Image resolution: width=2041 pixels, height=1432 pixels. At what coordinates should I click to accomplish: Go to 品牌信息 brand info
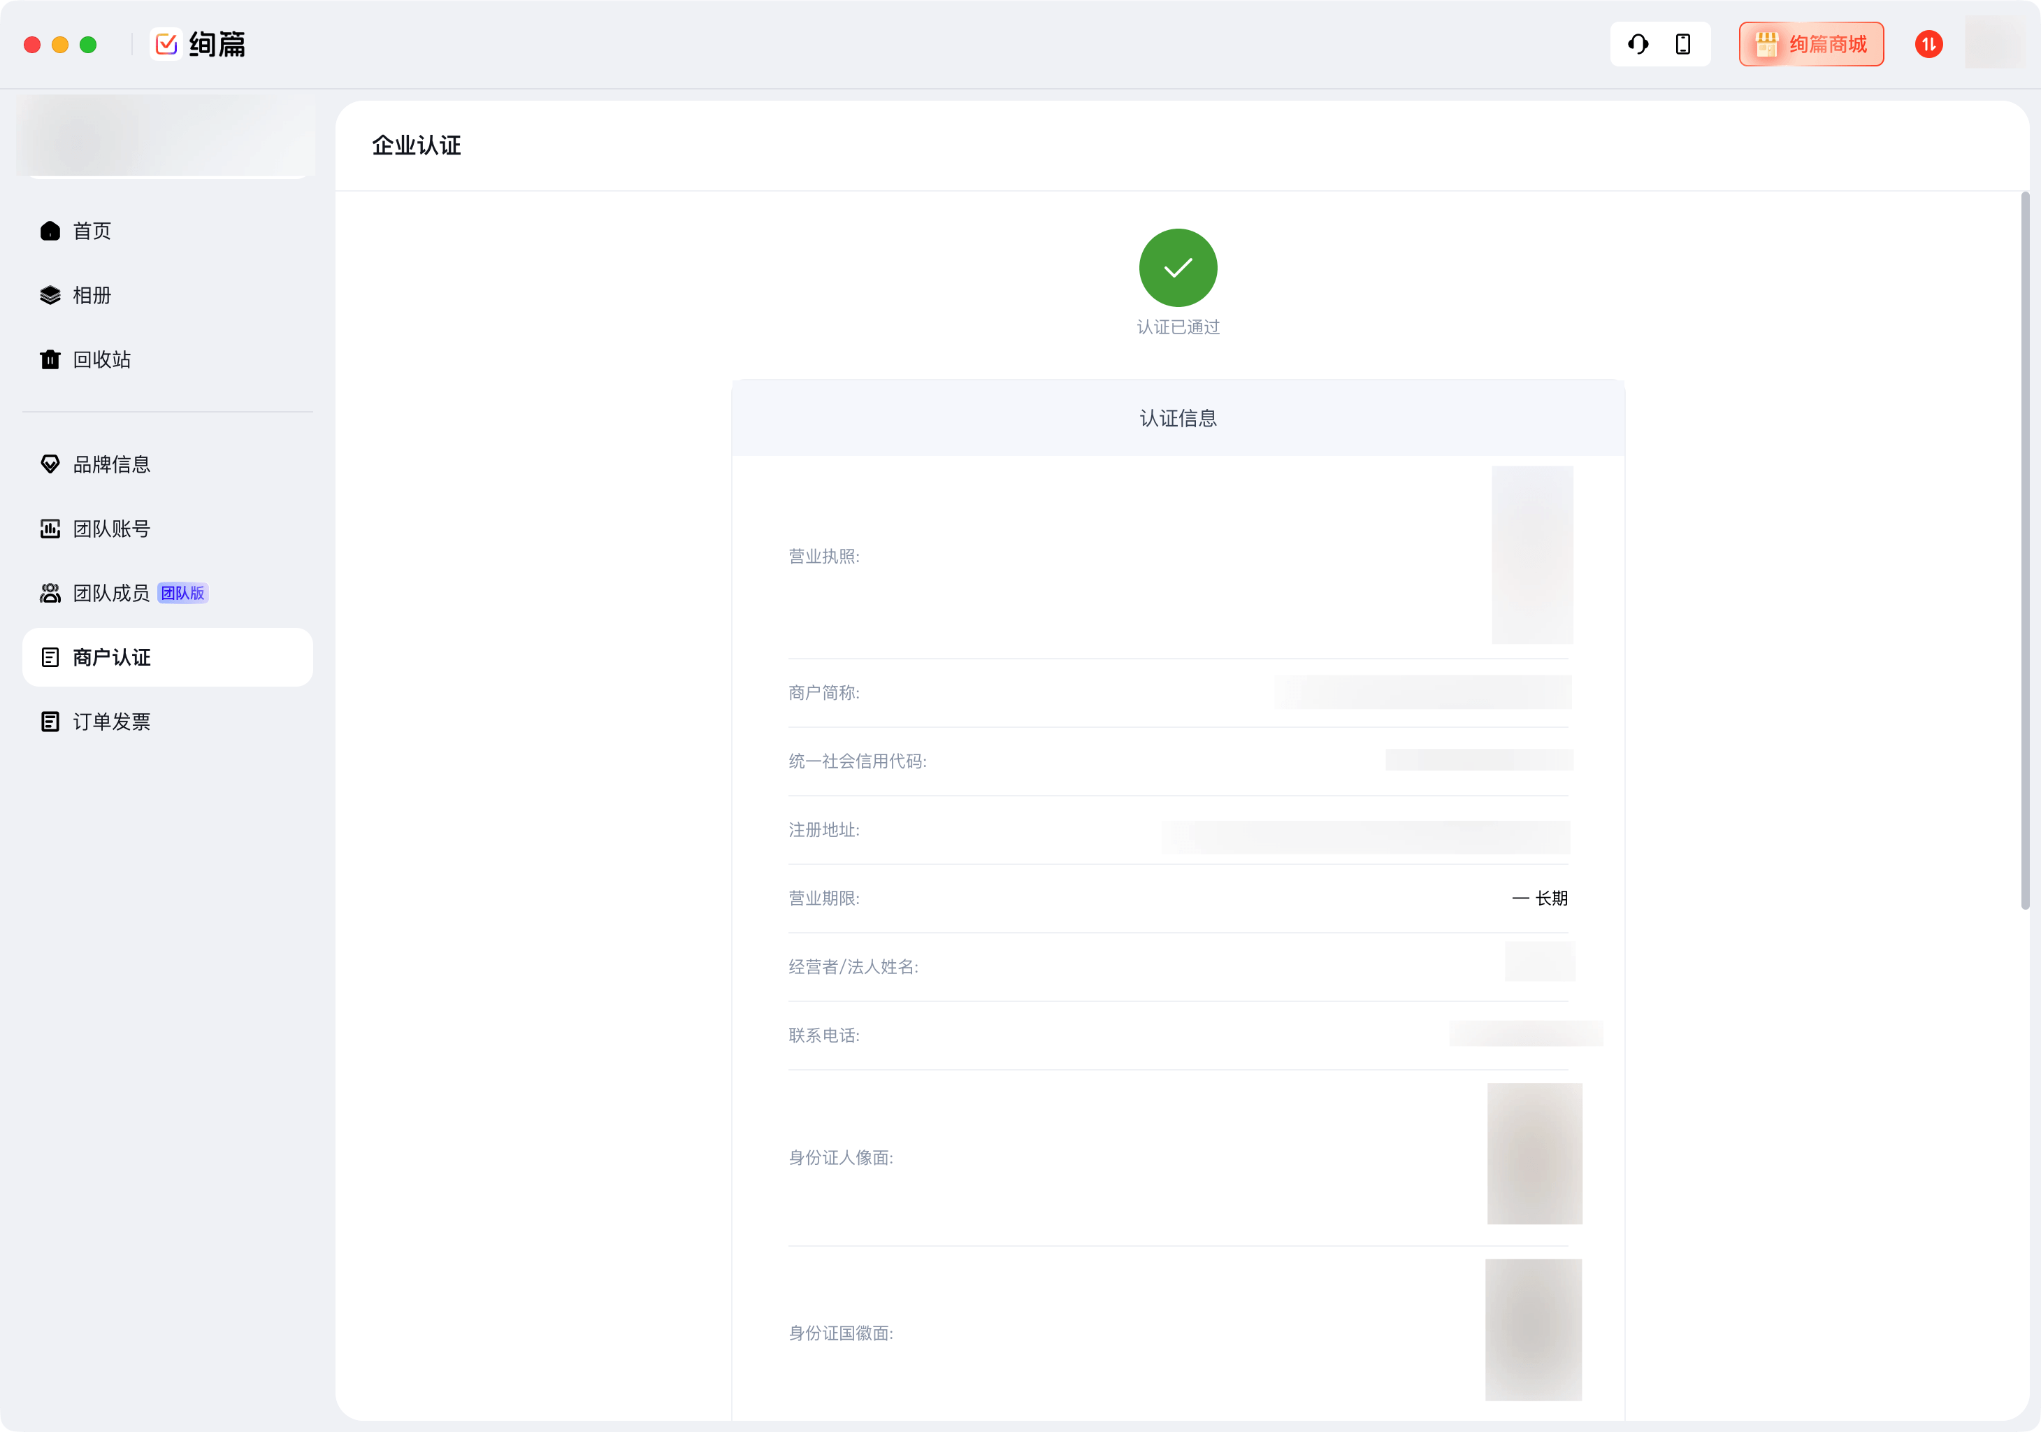point(111,464)
